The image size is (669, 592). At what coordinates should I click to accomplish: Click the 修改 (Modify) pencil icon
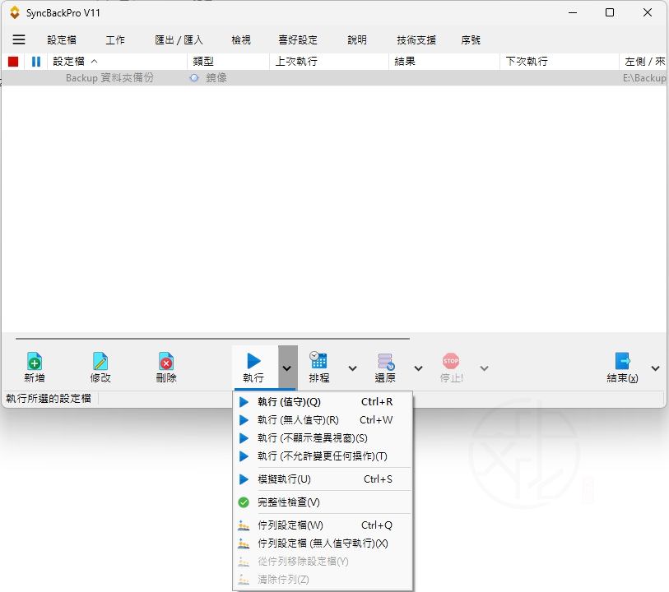point(100,361)
